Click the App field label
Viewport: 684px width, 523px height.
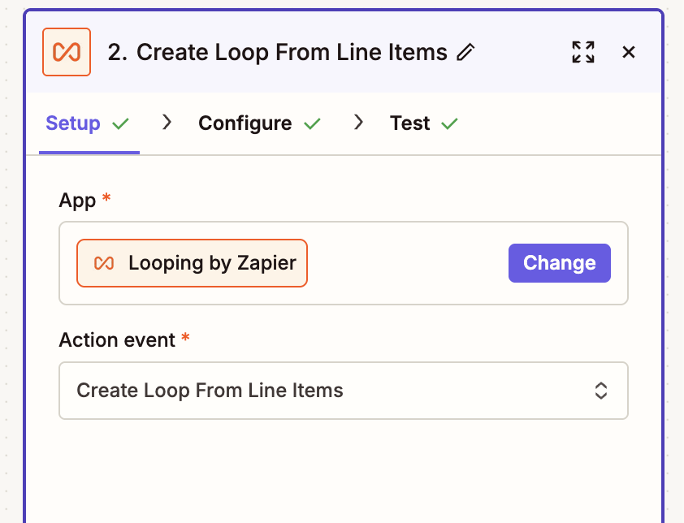(77, 201)
